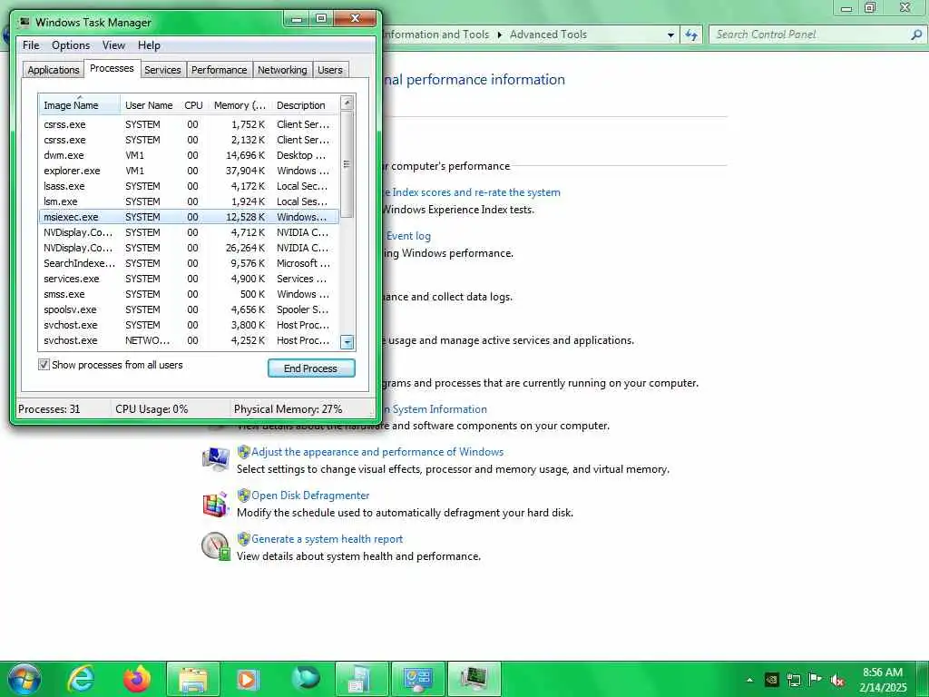
Task: Open the Help menu
Action: pyautogui.click(x=149, y=45)
